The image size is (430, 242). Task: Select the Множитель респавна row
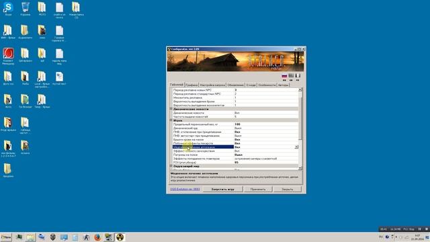click(235, 97)
